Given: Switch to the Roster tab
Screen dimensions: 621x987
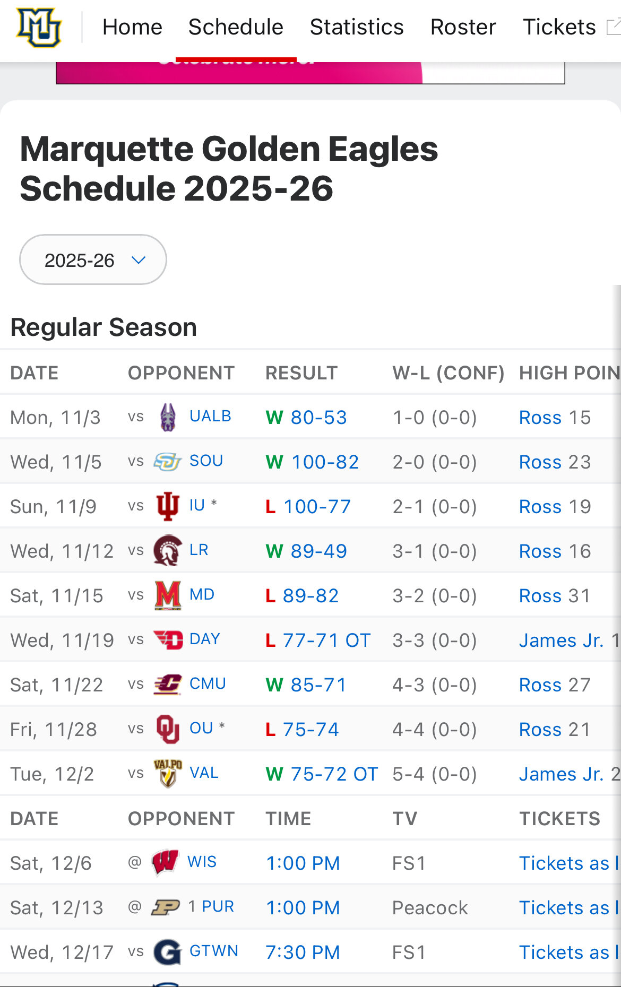Looking at the screenshot, I should point(463,28).
